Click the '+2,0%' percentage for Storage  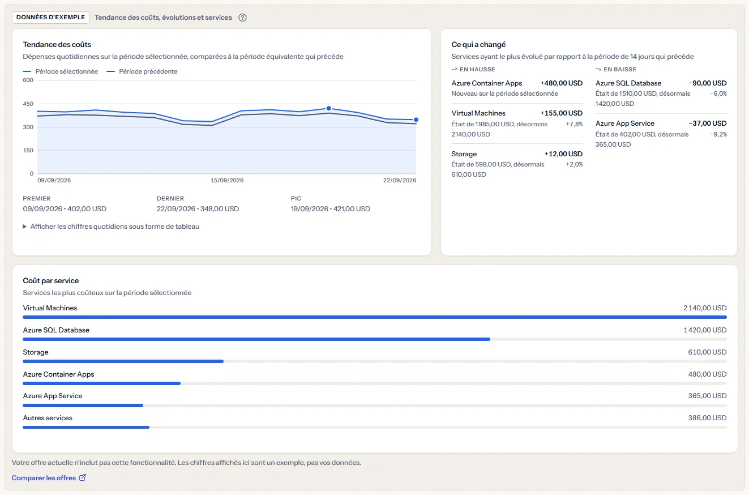(574, 164)
